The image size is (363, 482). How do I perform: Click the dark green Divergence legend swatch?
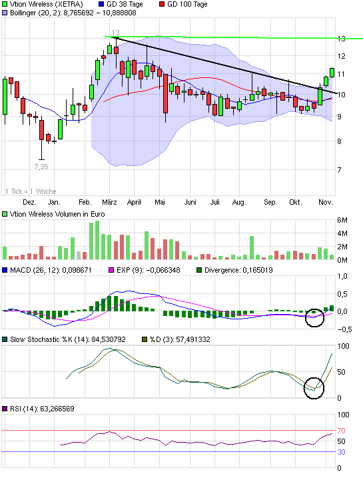pyautogui.click(x=199, y=270)
